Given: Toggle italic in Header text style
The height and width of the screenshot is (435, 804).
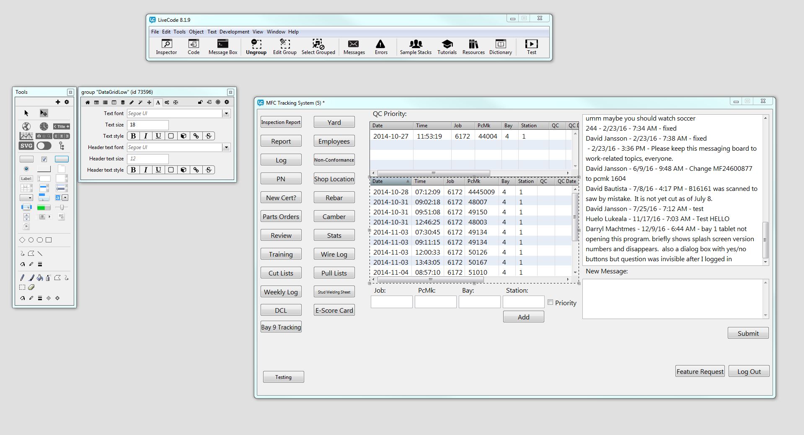Looking at the screenshot, I should click(x=146, y=170).
